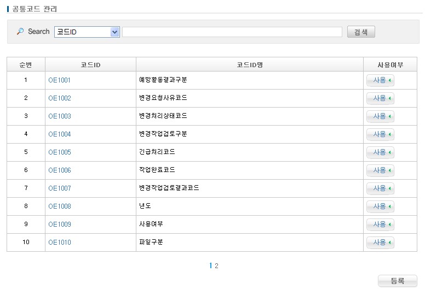Go to page 2 of results
The height and width of the screenshot is (290, 425).
tap(217, 266)
